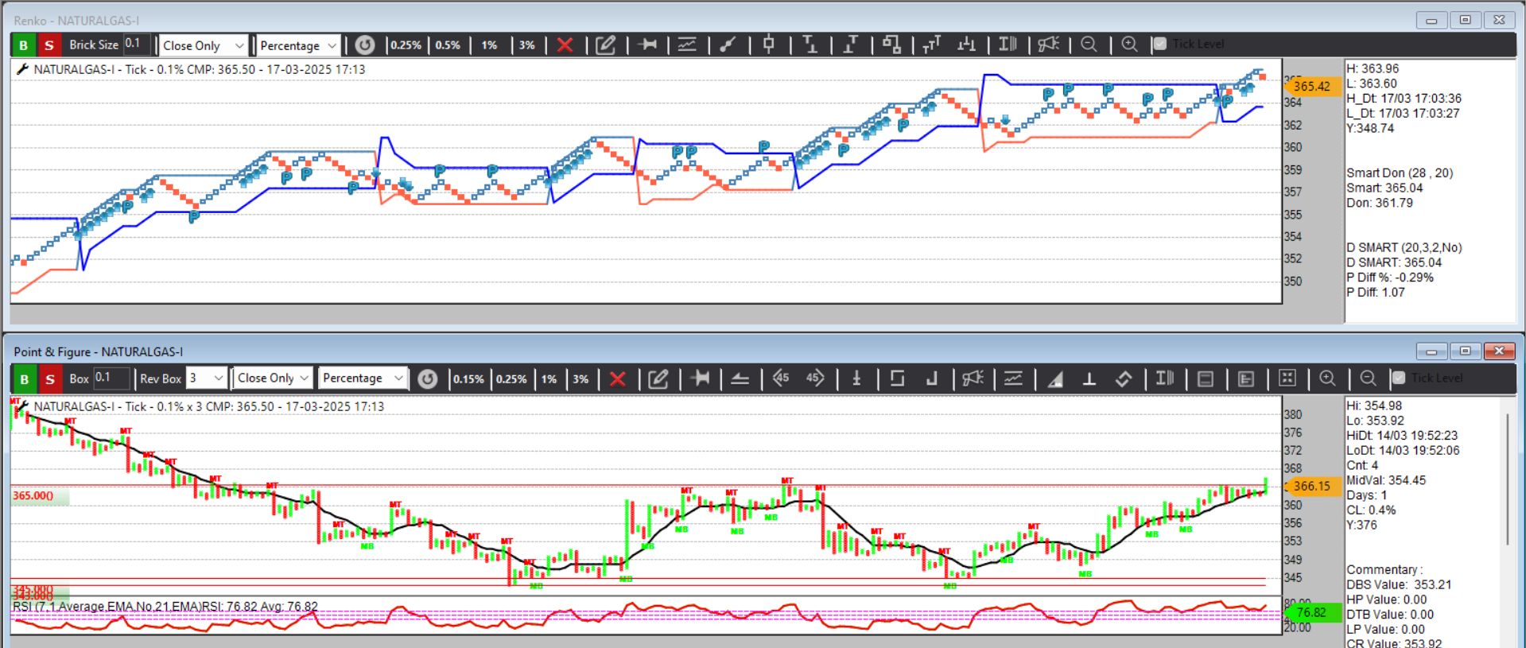Click the rising swing tops icon in Renko toolbar
This screenshot has height=648, width=1526.
(x=931, y=45)
